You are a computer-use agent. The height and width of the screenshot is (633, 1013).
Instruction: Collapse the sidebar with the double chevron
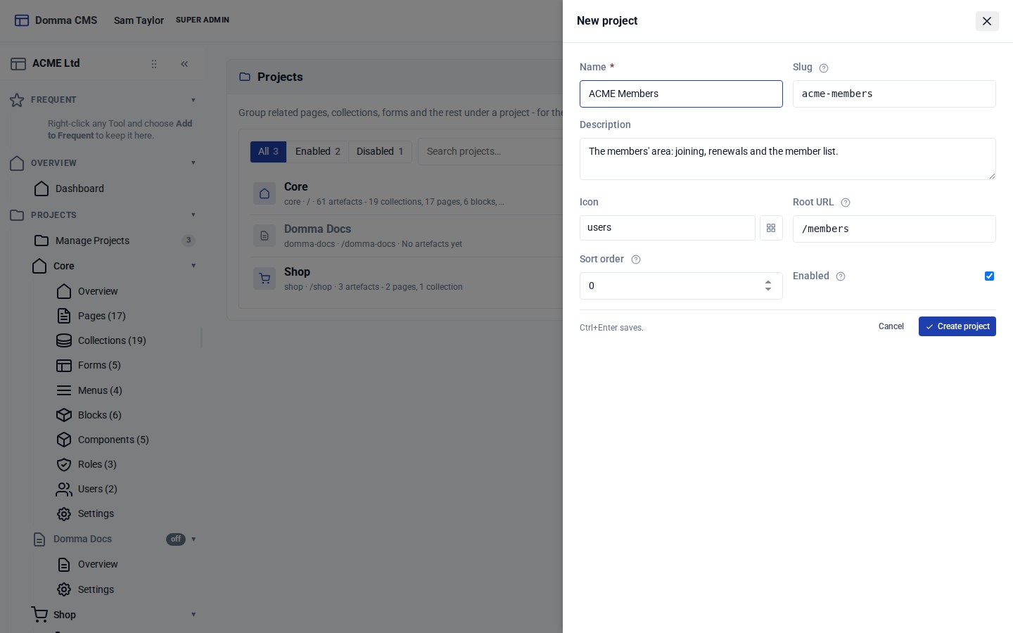[184, 64]
